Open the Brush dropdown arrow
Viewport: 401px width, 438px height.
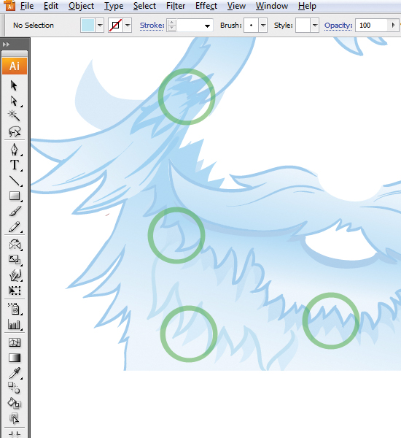(263, 26)
